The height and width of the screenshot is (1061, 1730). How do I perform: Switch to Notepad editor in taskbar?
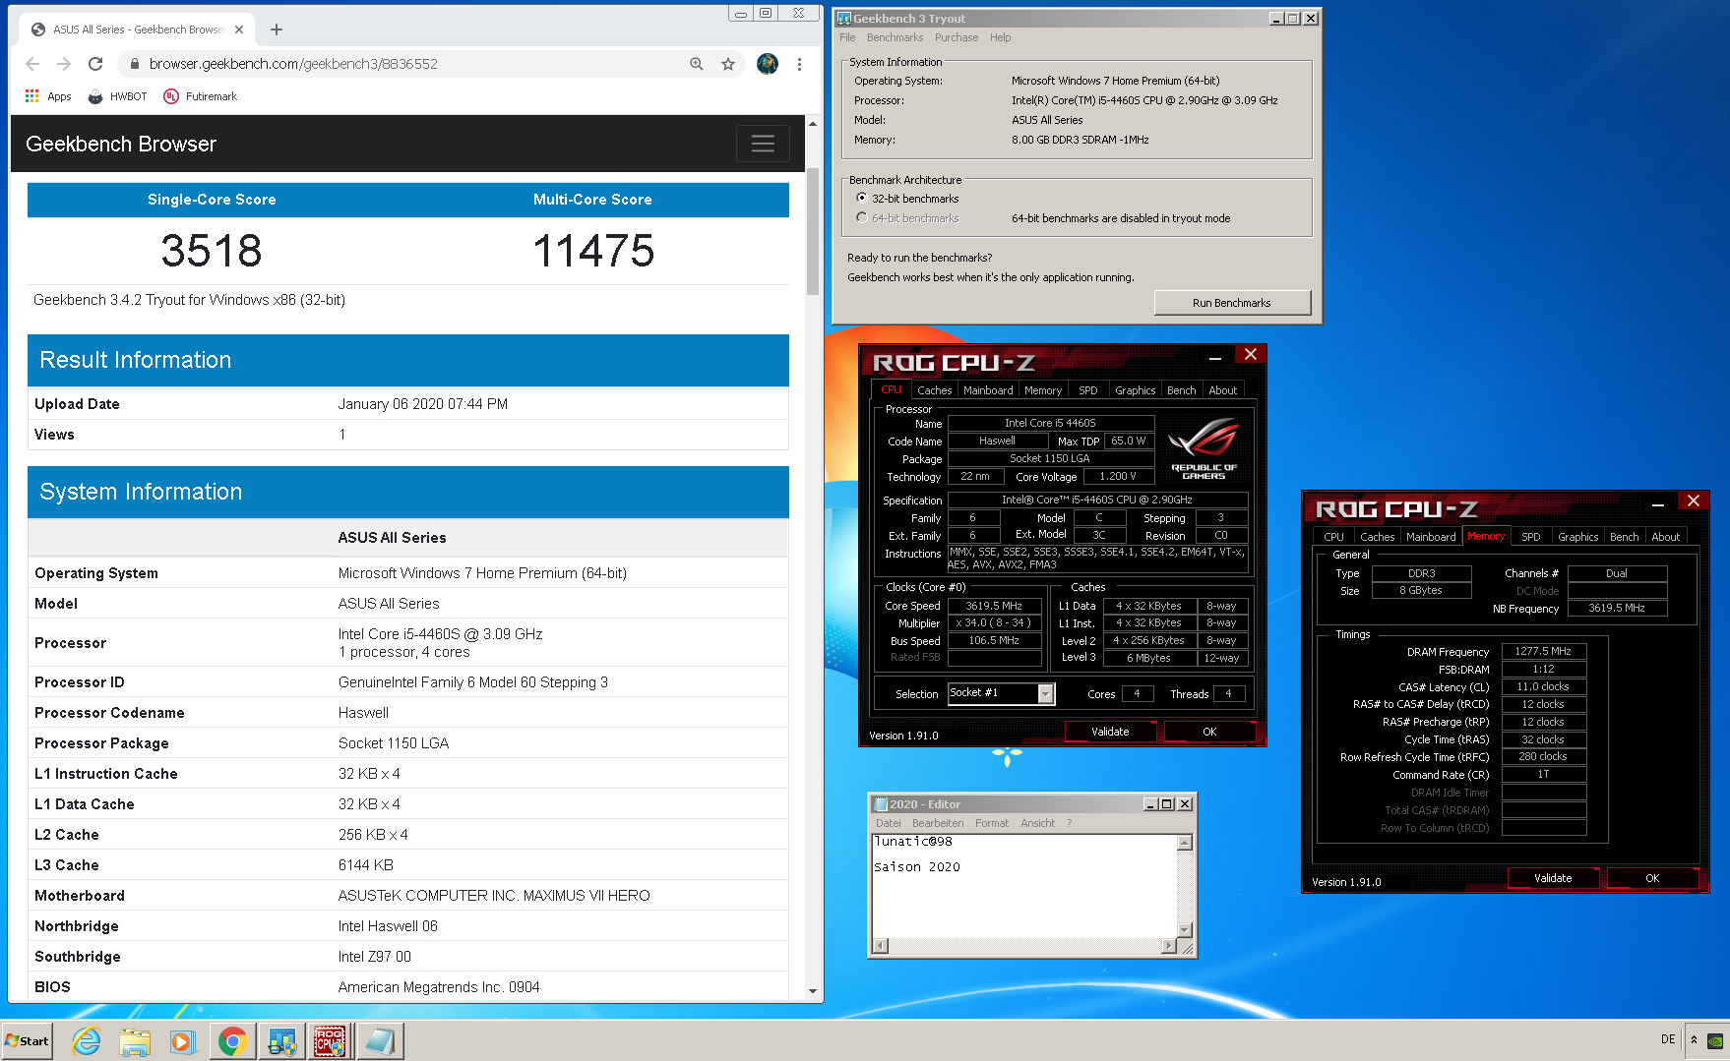click(x=379, y=1040)
